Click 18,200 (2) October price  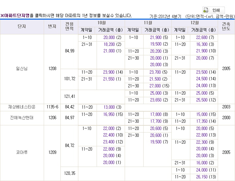[112, 44]
